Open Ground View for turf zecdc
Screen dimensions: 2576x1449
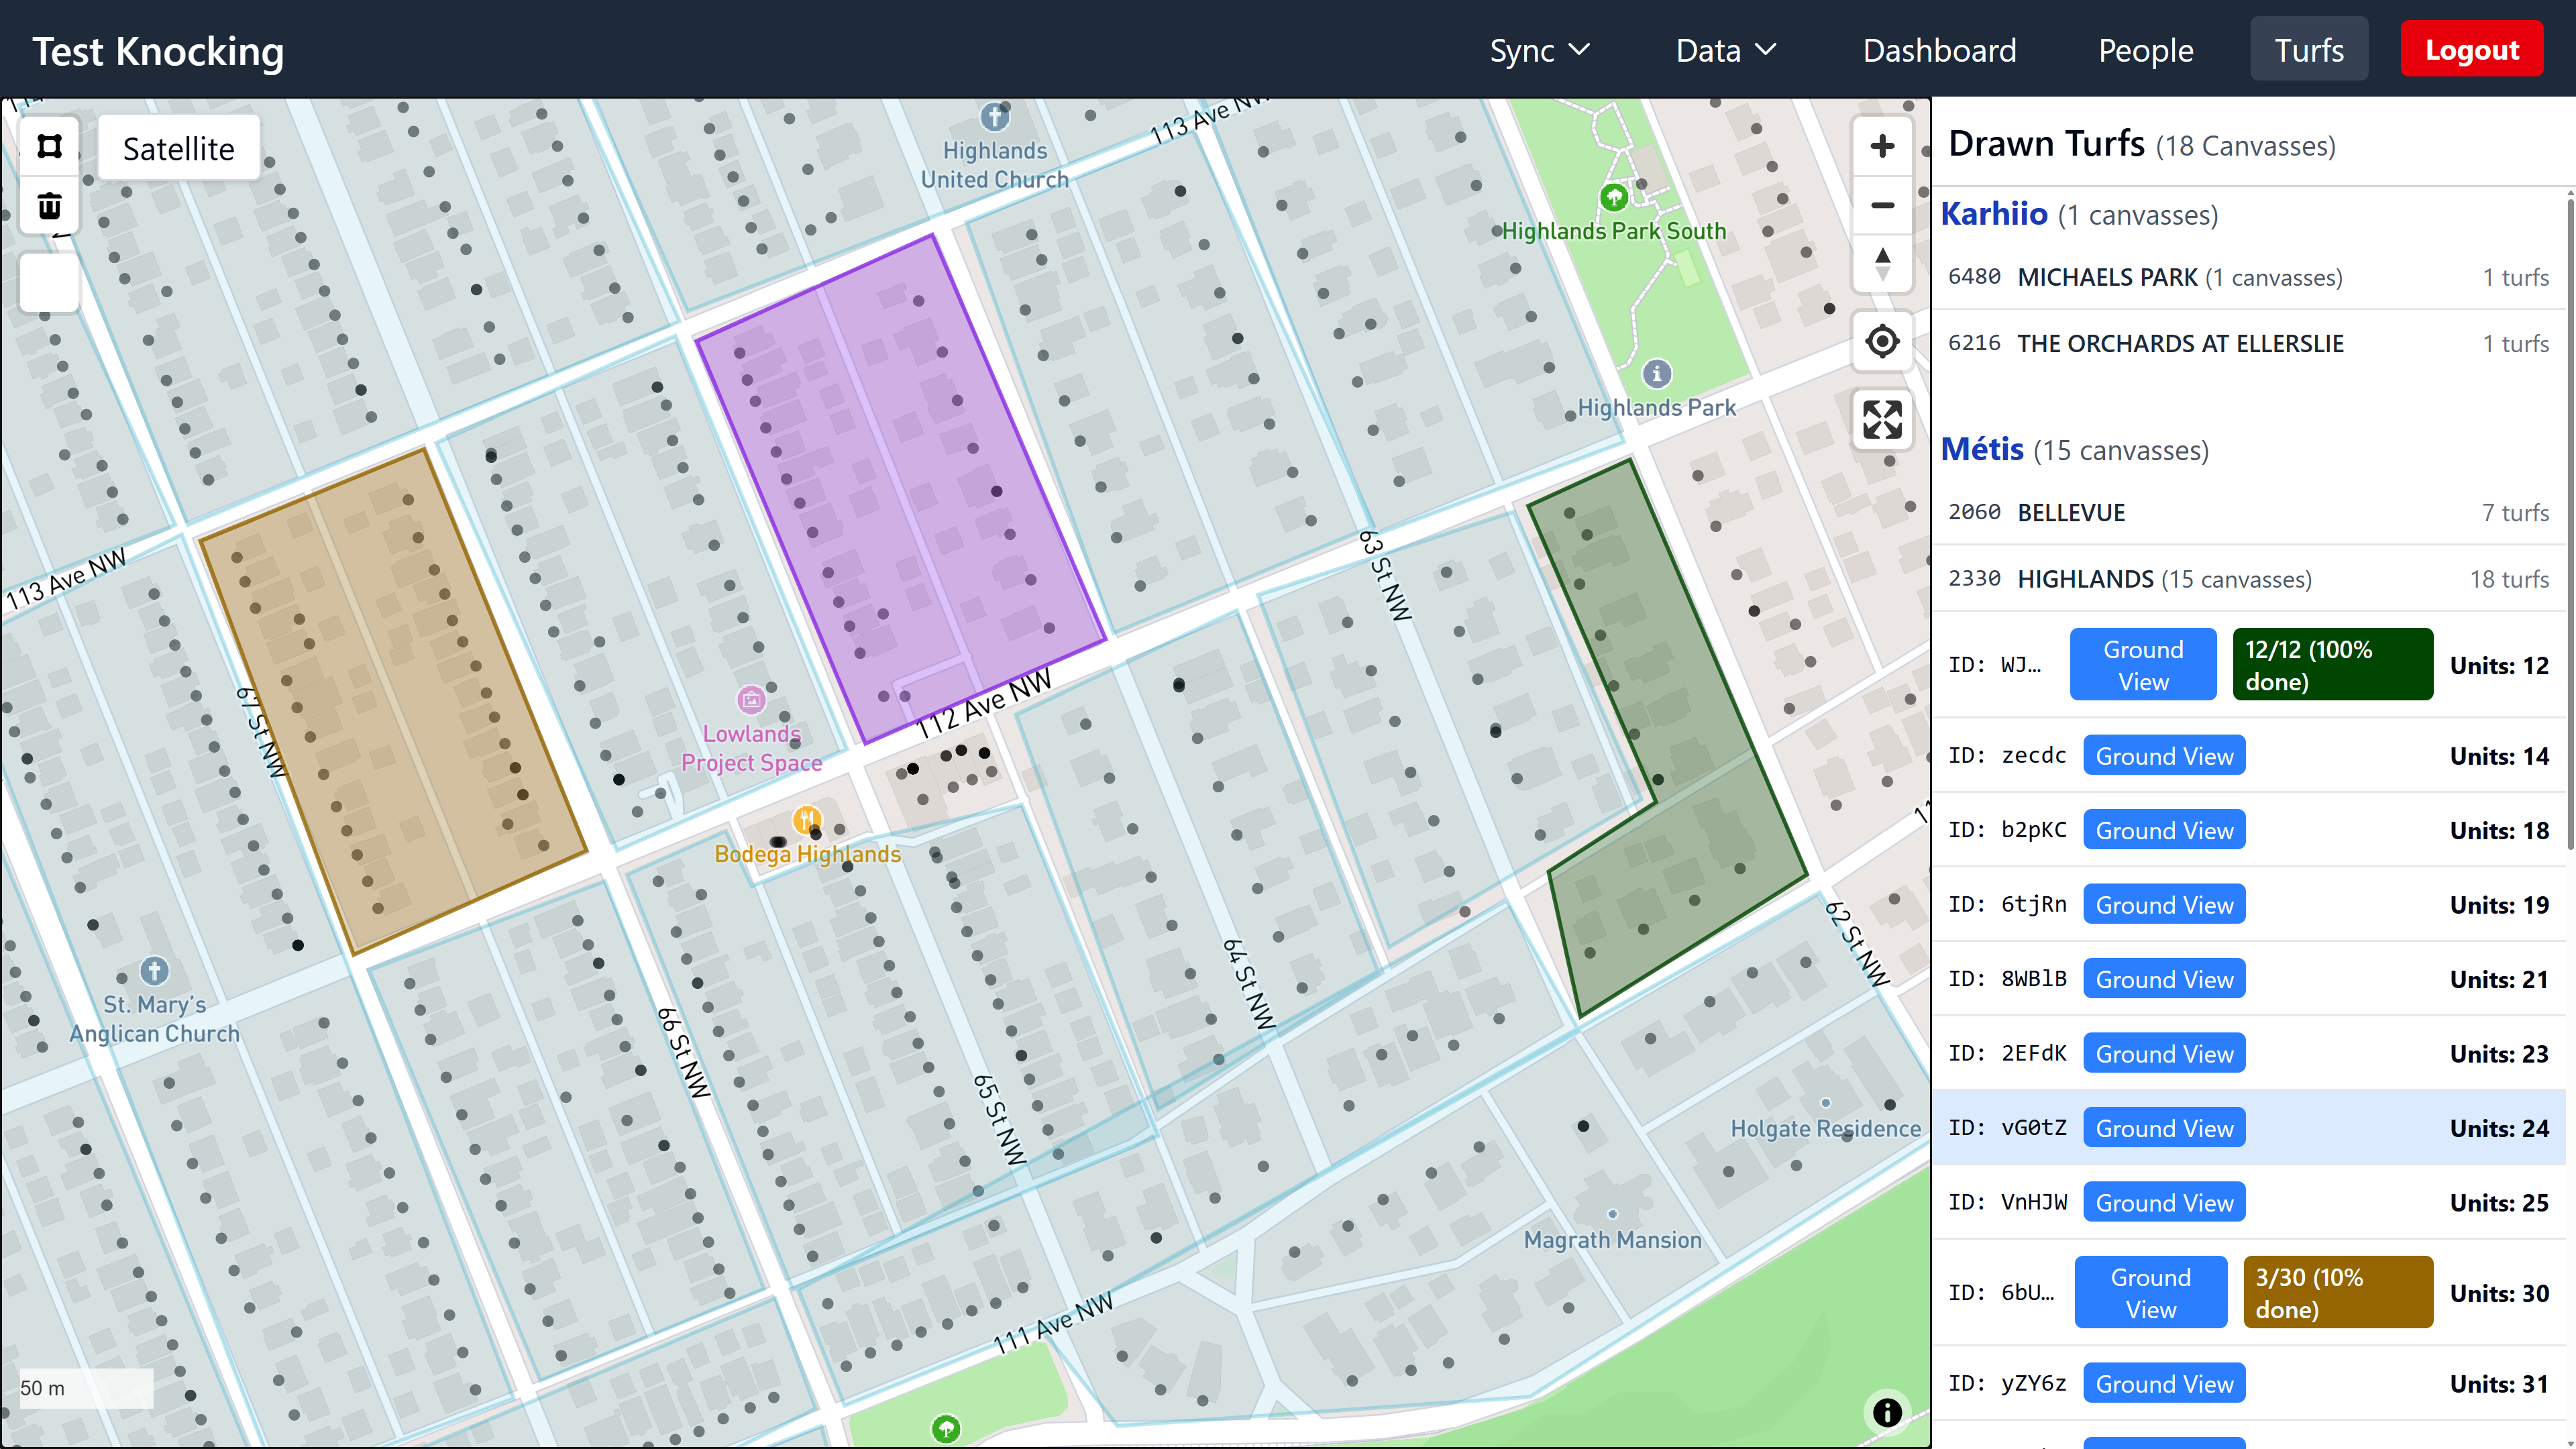point(2164,756)
